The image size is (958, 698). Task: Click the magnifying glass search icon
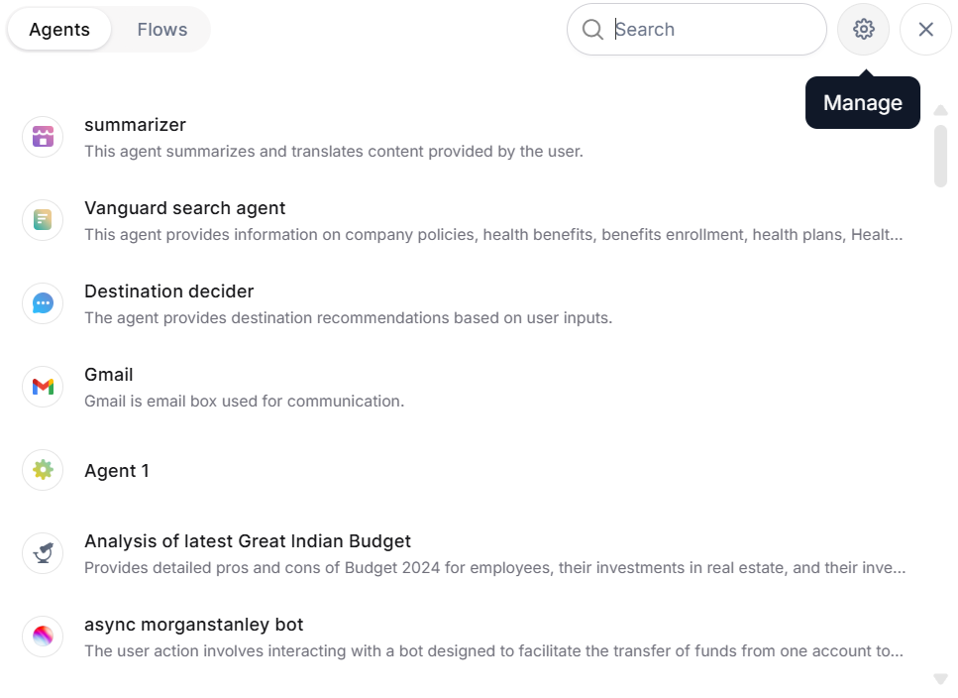coord(592,30)
